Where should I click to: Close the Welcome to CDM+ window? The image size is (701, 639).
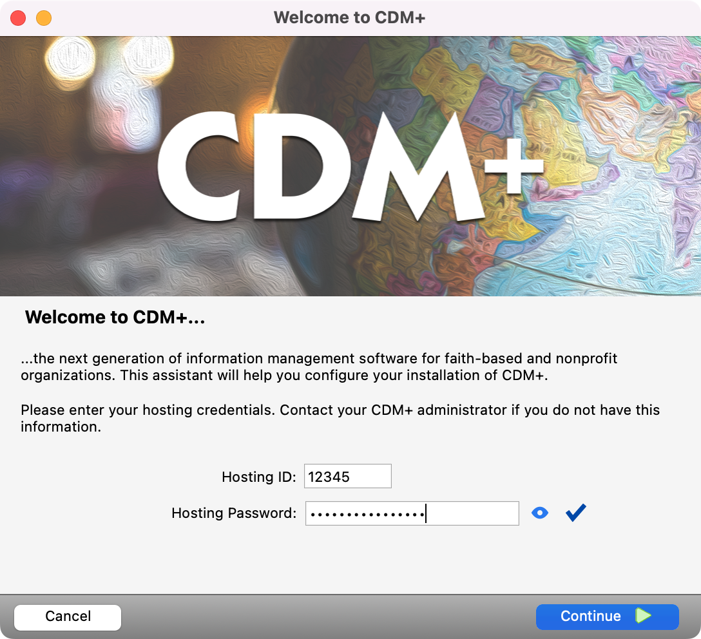(x=18, y=18)
